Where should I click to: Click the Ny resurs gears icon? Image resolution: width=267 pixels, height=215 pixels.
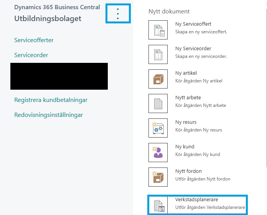tap(158, 128)
